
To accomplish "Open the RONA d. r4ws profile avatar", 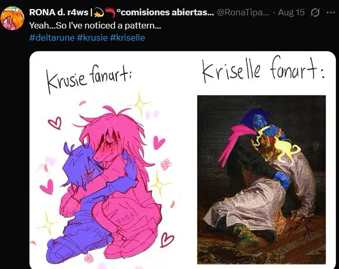I will pyautogui.click(x=12, y=18).
